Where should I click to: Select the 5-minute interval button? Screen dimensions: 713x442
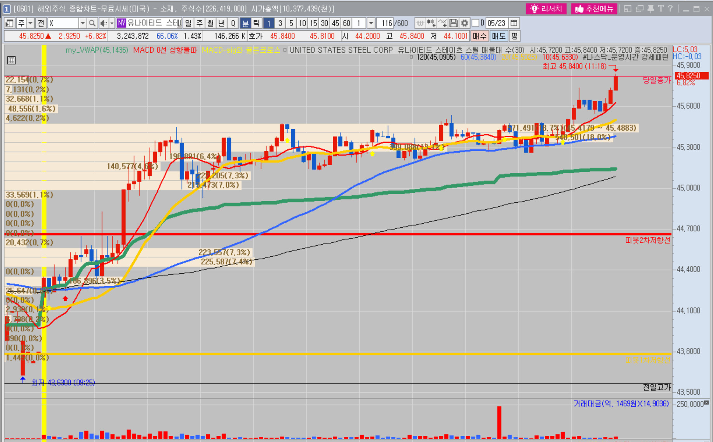[291, 23]
